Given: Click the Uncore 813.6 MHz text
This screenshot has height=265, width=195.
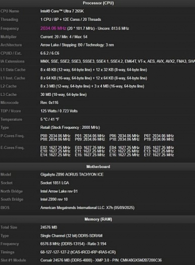Looking at the screenshot, I should tap(113, 29).
